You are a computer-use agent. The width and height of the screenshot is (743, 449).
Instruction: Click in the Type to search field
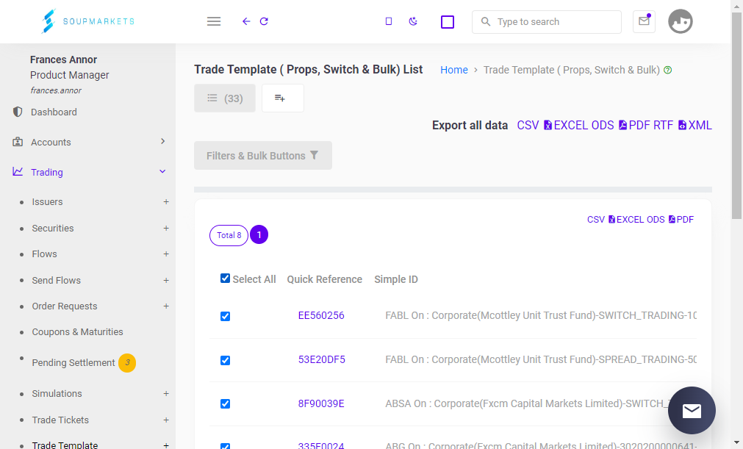[546, 22]
